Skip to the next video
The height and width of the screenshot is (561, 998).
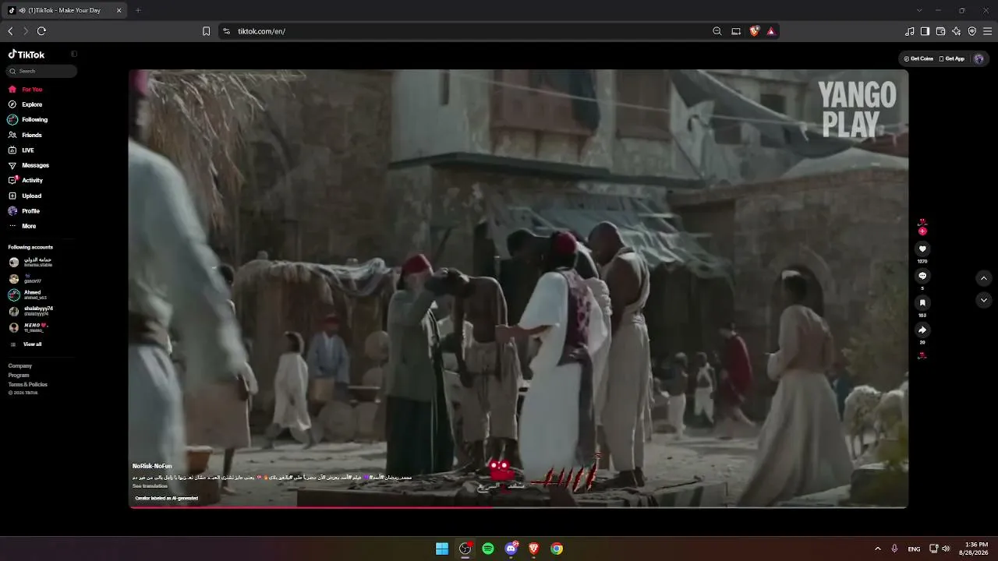point(984,300)
